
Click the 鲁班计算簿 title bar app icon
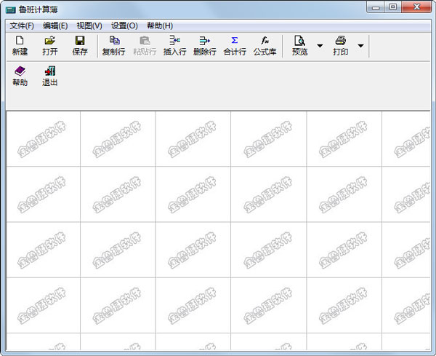11,9
